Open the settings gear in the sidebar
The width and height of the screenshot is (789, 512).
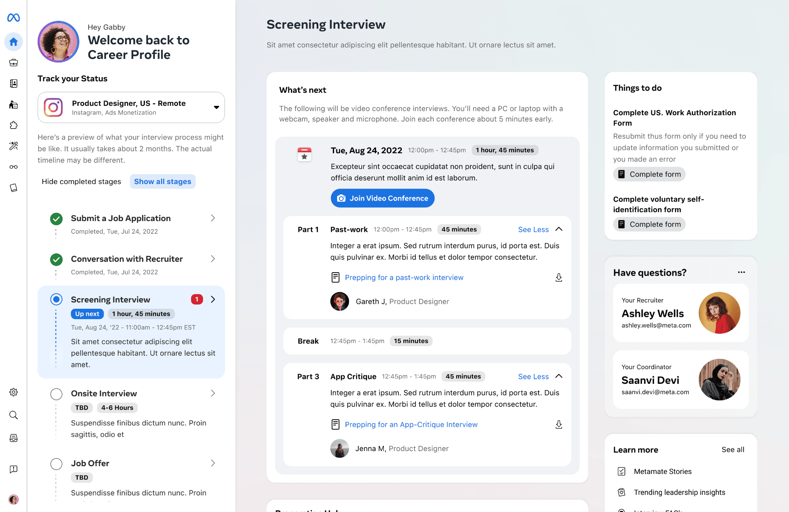pos(13,392)
